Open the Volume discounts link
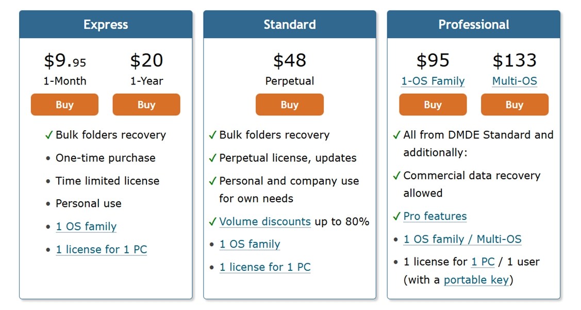The height and width of the screenshot is (310, 581). pyautogui.click(x=265, y=221)
